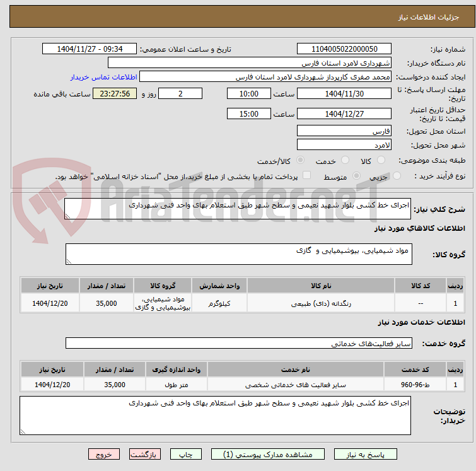Click services table unit cell متر طول

(x=177, y=385)
